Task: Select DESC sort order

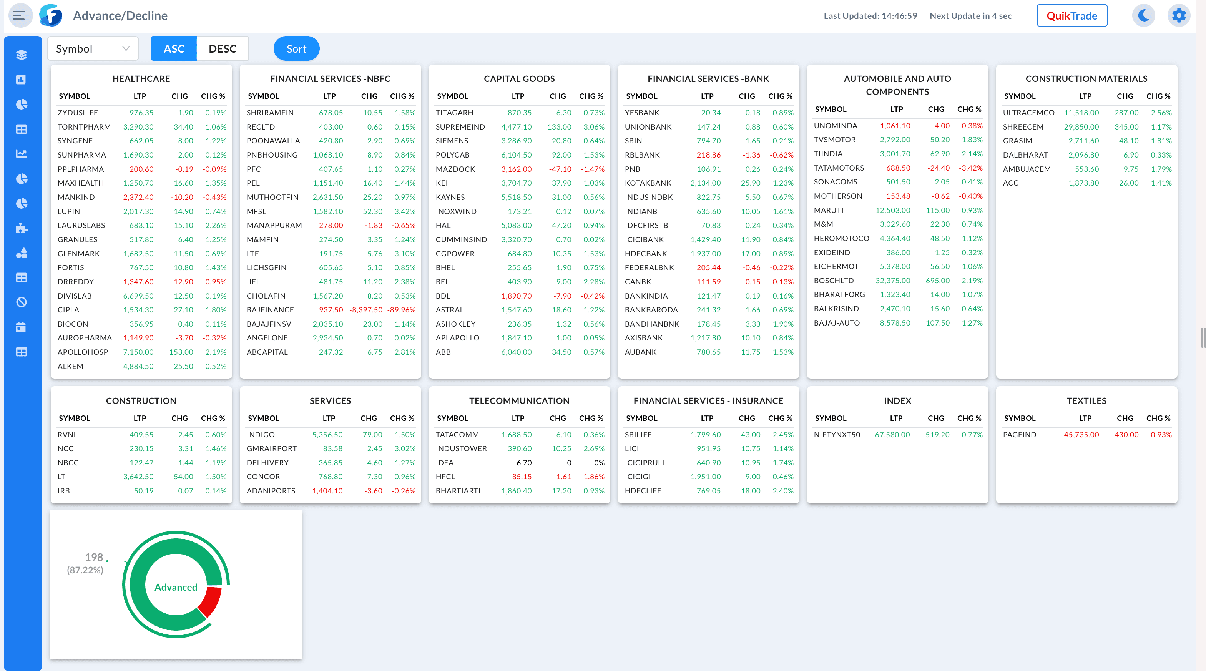Action: coord(223,49)
